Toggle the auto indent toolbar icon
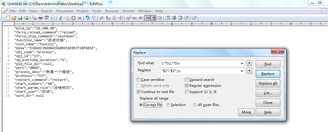Viewport: 328px width, 132px height. (x=147, y=18)
